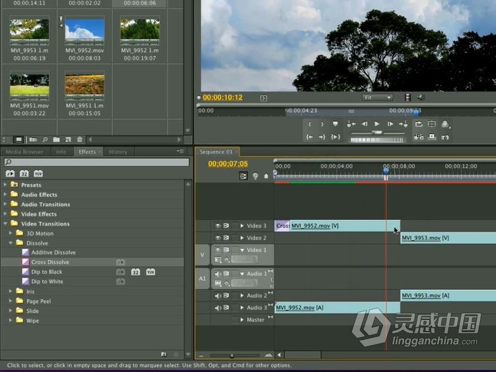
Task: Hide the Video 1 track output
Action: (218, 250)
